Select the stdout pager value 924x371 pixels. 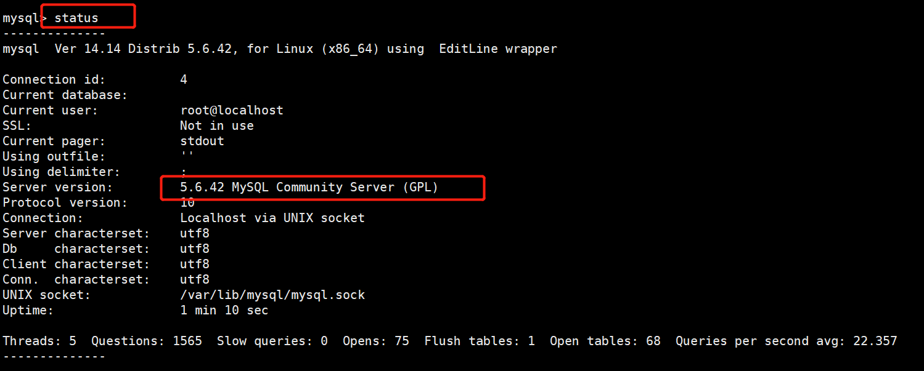[202, 140]
